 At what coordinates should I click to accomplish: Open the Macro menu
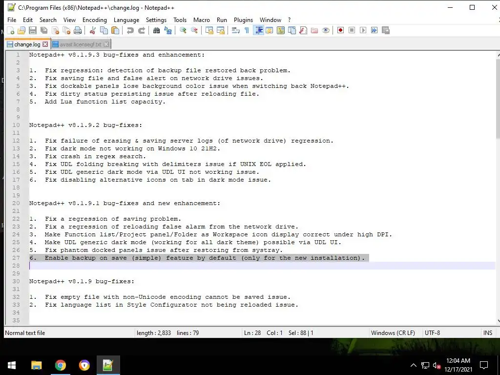(x=202, y=20)
